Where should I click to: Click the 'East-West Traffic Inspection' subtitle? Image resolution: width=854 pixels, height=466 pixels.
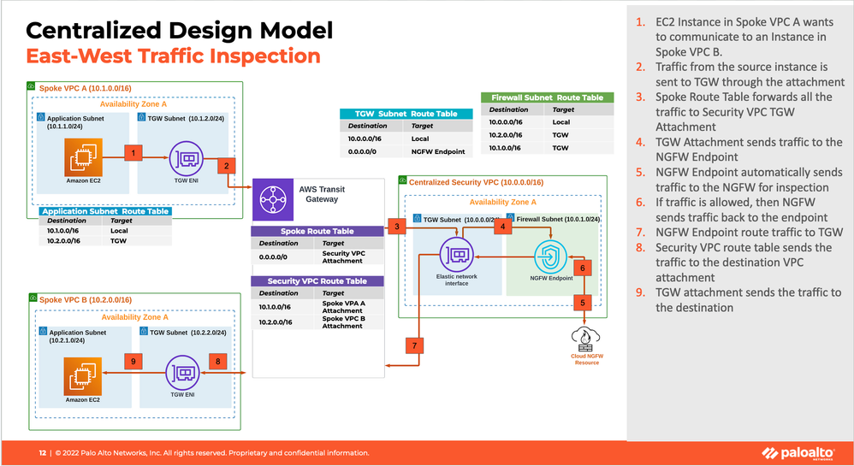tap(173, 56)
